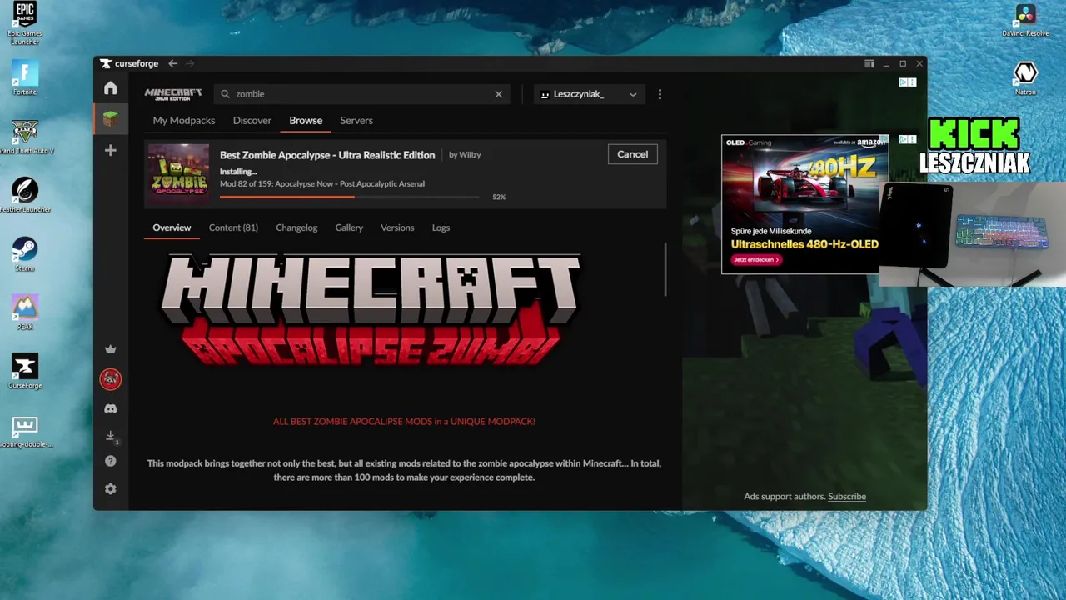Viewport: 1066px width, 600px height.
Task: Go back with the left arrow
Action: click(x=172, y=63)
